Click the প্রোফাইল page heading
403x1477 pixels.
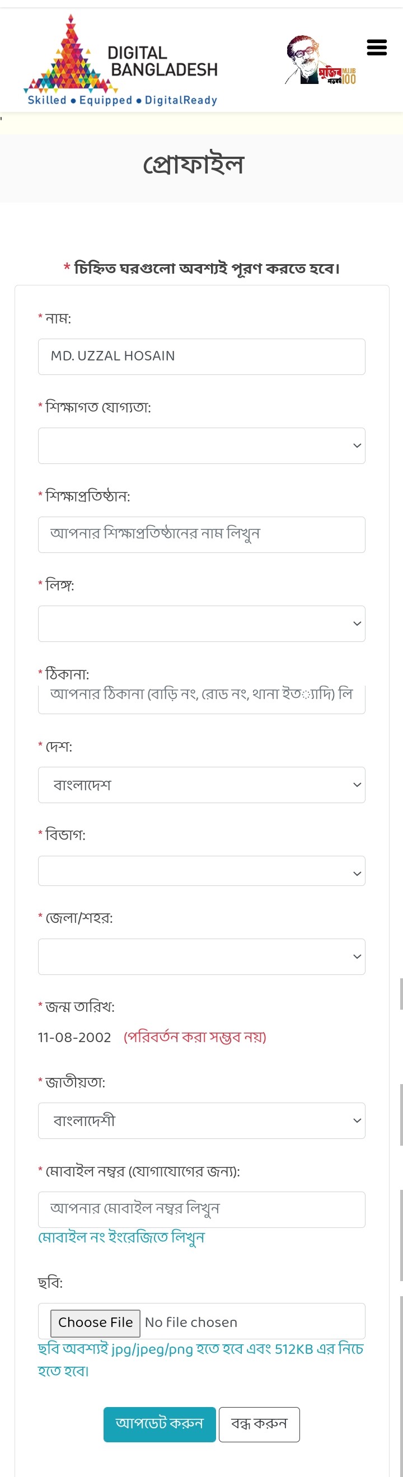point(193,165)
